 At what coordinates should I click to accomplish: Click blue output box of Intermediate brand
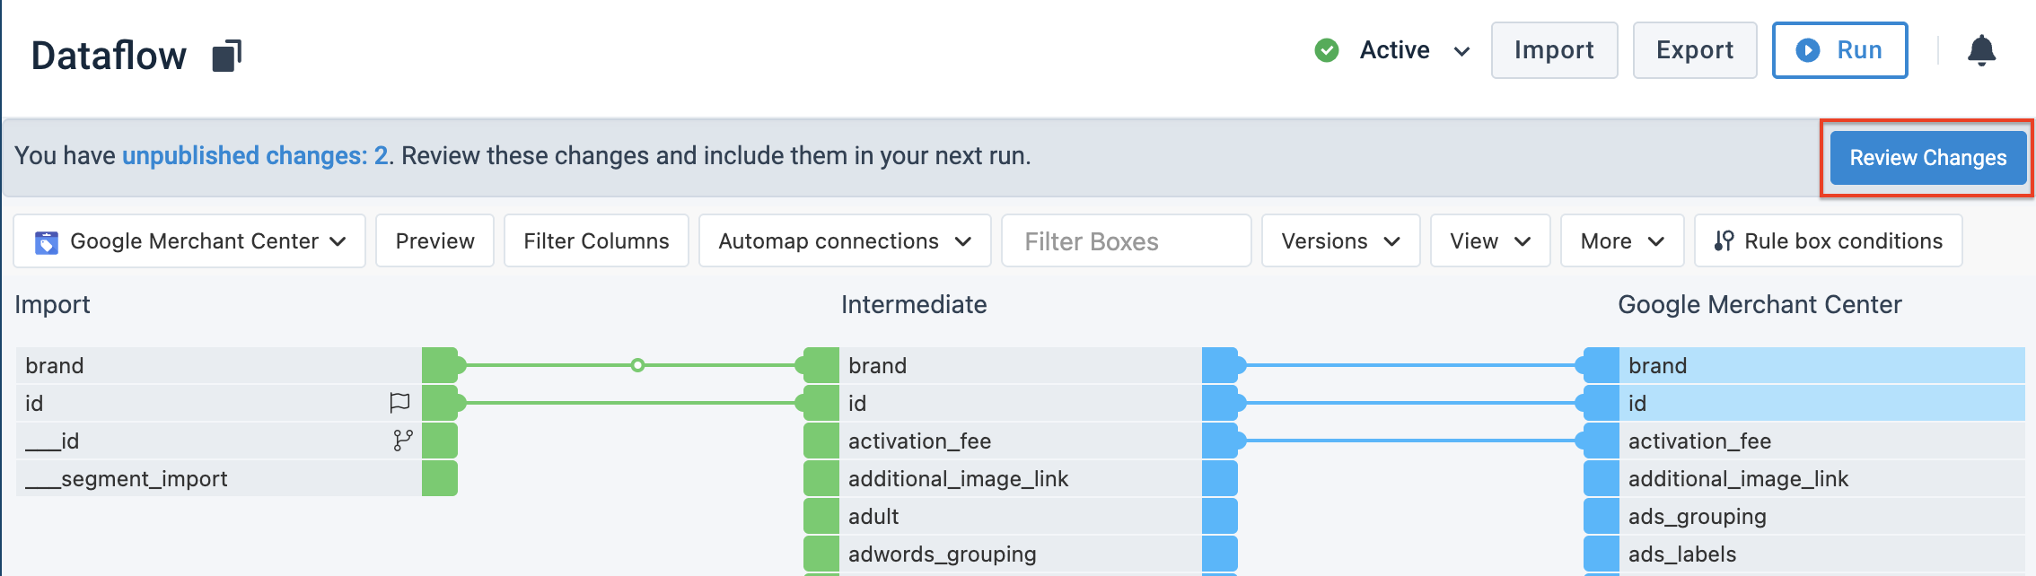(1220, 365)
